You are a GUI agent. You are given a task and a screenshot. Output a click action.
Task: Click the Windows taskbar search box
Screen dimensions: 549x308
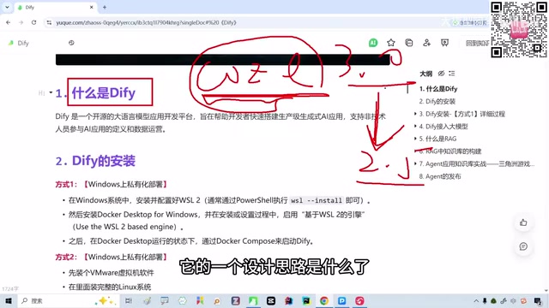click(x=69, y=300)
